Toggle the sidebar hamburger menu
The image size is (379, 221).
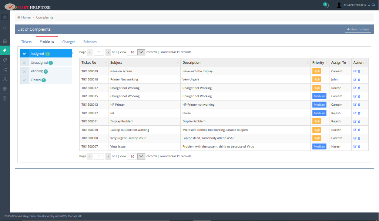(5, 17)
